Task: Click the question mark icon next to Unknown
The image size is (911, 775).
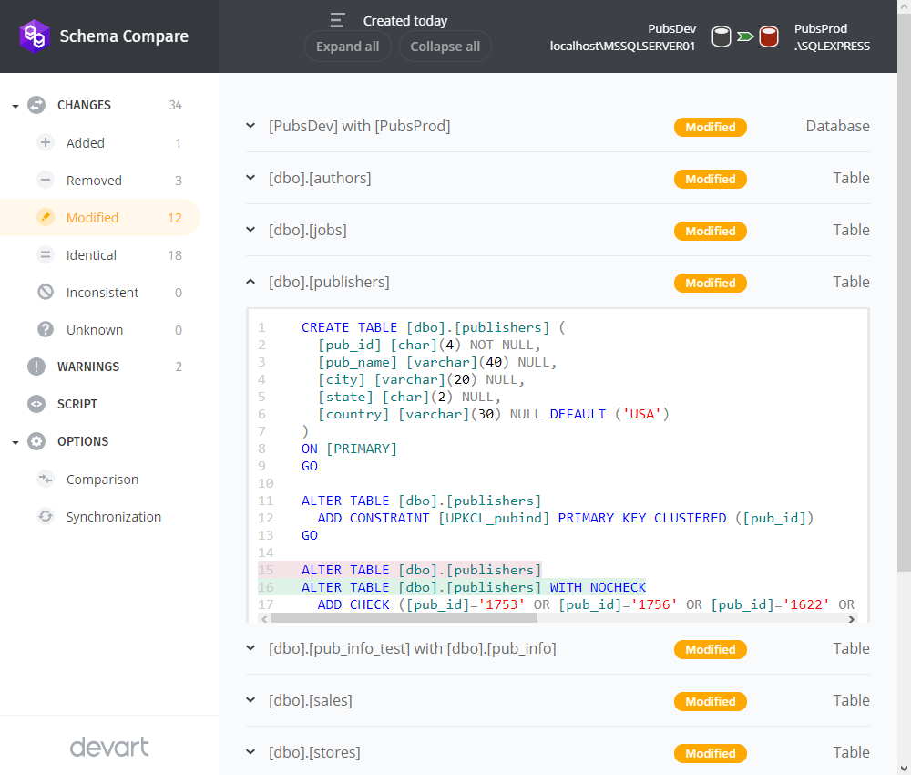Action: (x=46, y=330)
